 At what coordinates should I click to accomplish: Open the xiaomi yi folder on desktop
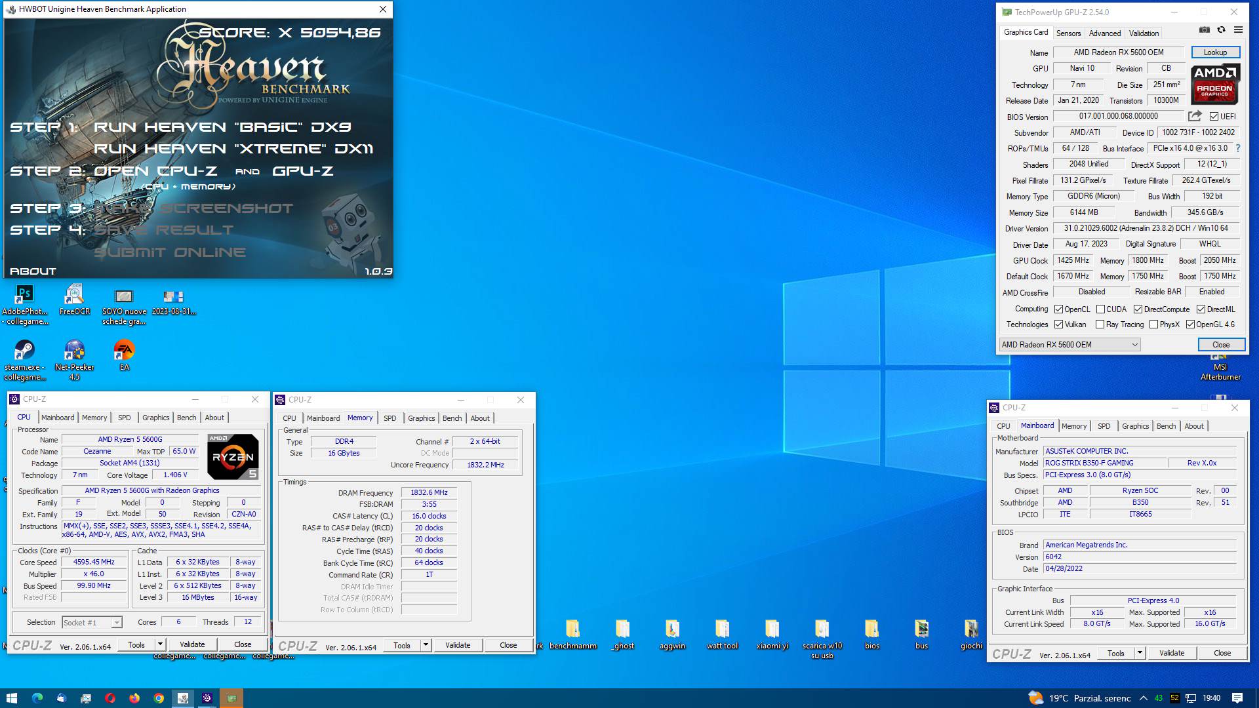[772, 635]
